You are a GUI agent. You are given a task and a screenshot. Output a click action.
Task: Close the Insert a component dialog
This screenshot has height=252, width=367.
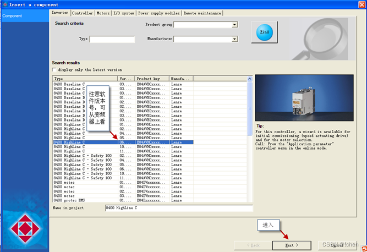(x=361, y=4)
